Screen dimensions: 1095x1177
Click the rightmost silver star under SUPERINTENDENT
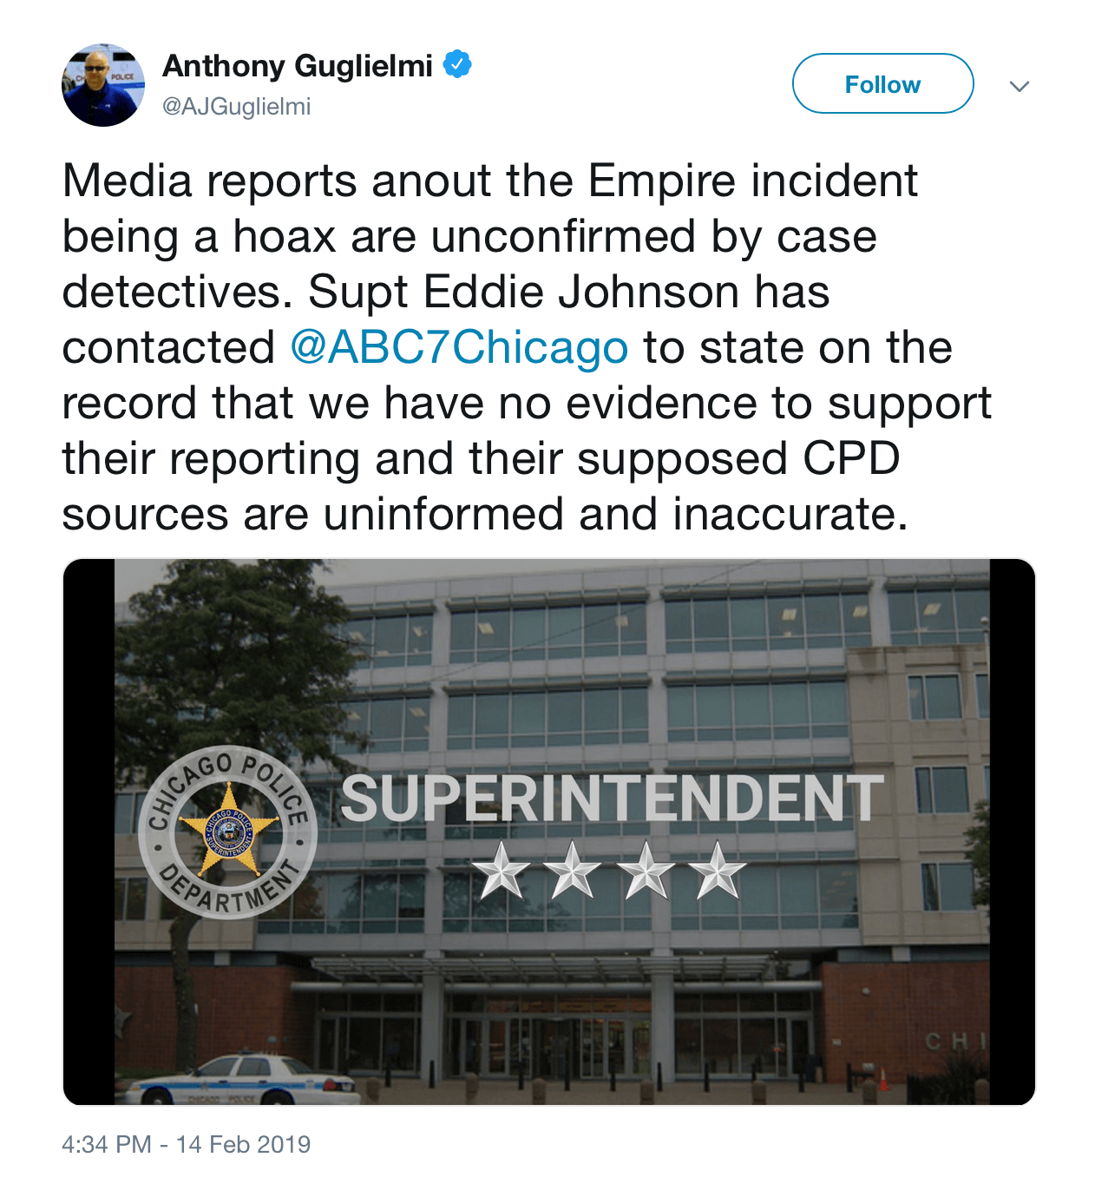point(717,870)
